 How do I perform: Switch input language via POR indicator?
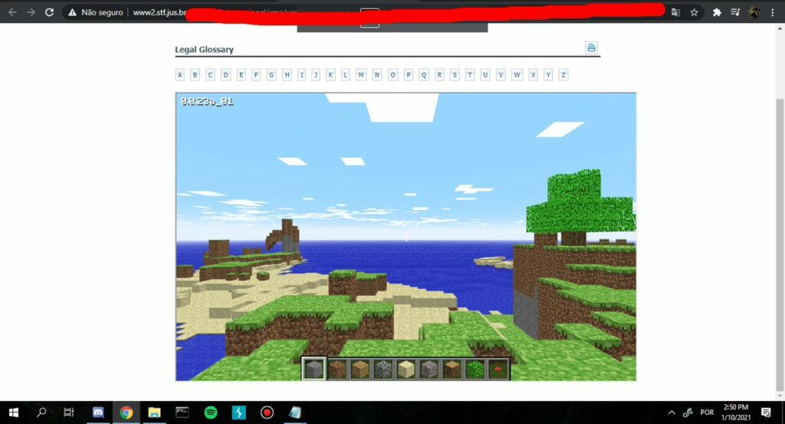[707, 412]
